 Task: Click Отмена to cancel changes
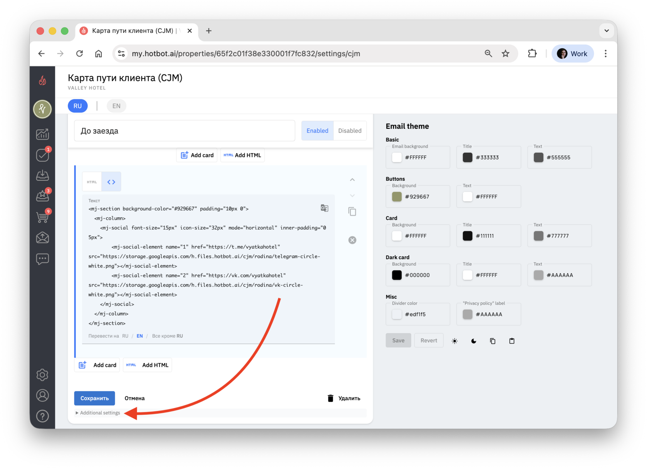coord(135,398)
